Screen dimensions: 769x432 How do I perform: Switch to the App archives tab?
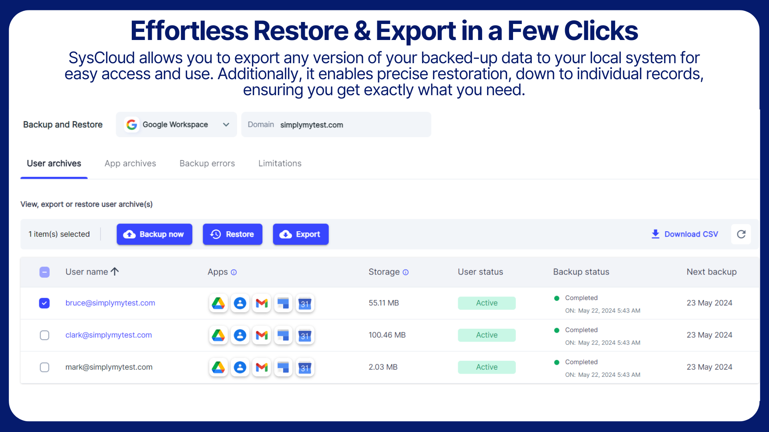pyautogui.click(x=130, y=163)
